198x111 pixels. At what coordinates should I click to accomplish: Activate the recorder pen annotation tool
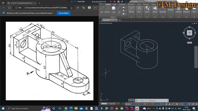click(122, 2)
